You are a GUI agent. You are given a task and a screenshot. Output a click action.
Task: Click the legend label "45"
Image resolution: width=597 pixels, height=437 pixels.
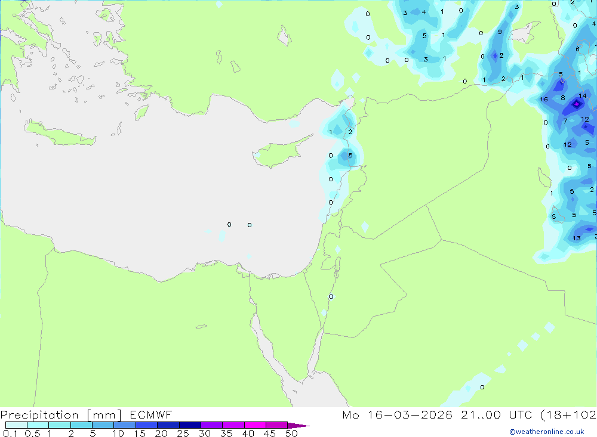(270, 433)
